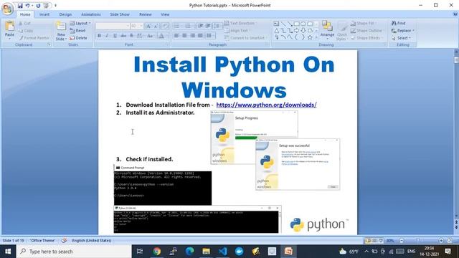Viewport: 459px width, 258px height.
Task: Click the spelling check status icon
Action: pyautogui.click(x=64, y=241)
